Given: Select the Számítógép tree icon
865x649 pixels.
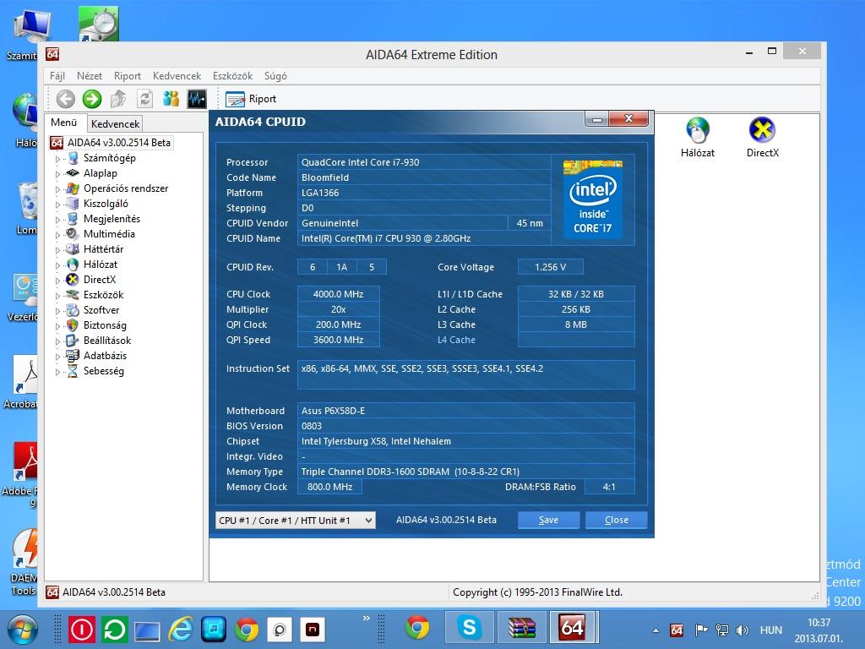Looking at the screenshot, I should tap(73, 158).
